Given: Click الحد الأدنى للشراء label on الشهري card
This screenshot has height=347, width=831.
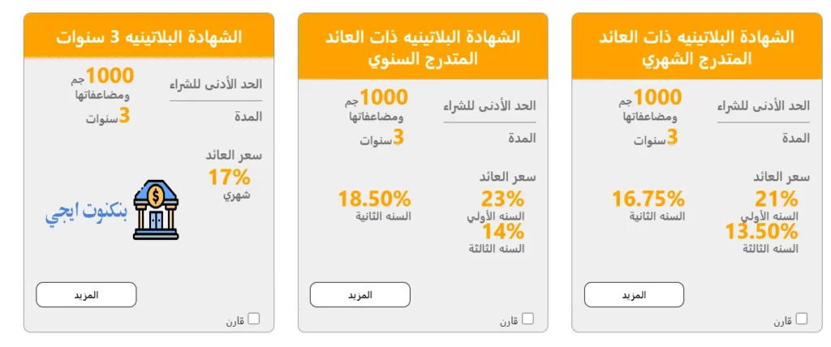Looking at the screenshot, I should tap(764, 106).
